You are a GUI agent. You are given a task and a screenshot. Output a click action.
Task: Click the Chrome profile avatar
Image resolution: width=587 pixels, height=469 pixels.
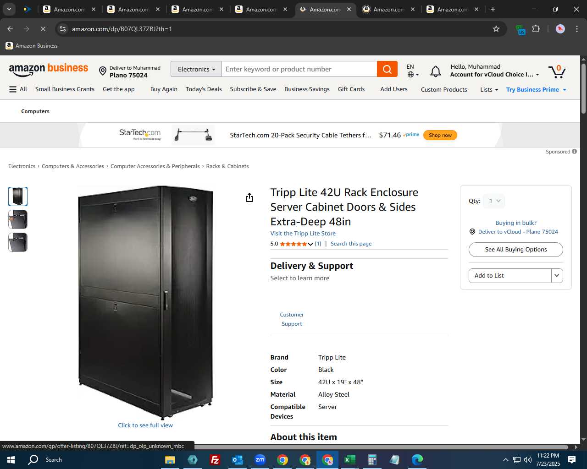click(560, 29)
